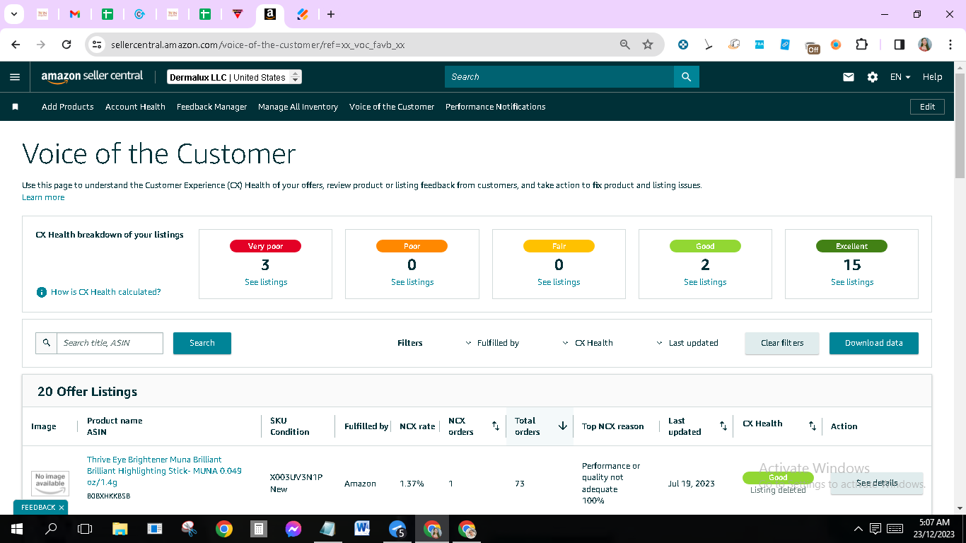The height and width of the screenshot is (543, 966).
Task: Click the magnifier button beside the top Search bar
Action: pyautogui.click(x=686, y=77)
